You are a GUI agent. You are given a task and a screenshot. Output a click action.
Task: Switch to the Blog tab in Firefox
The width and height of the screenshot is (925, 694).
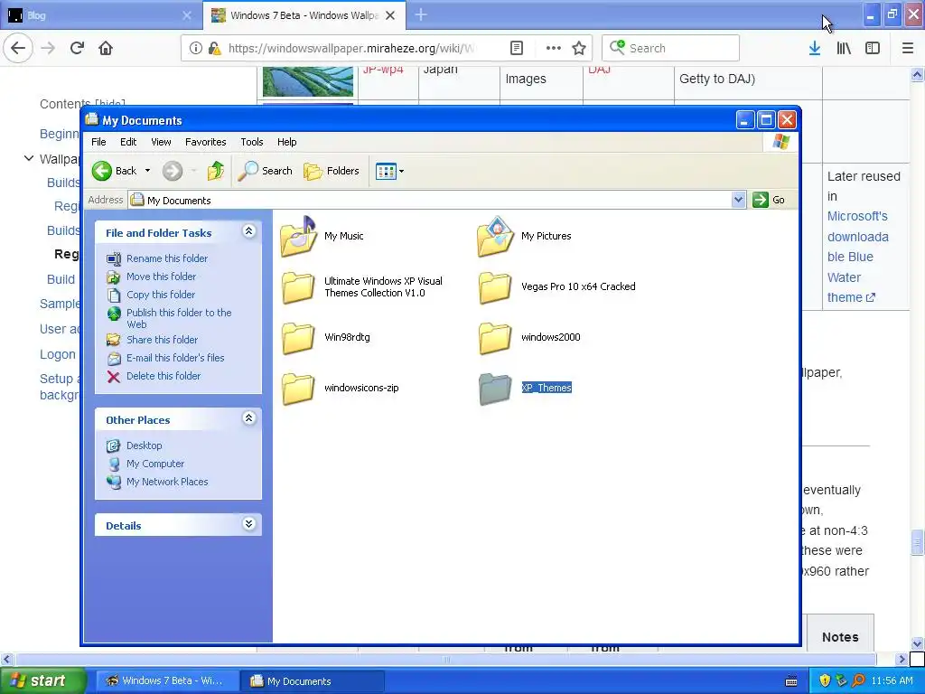(x=100, y=15)
